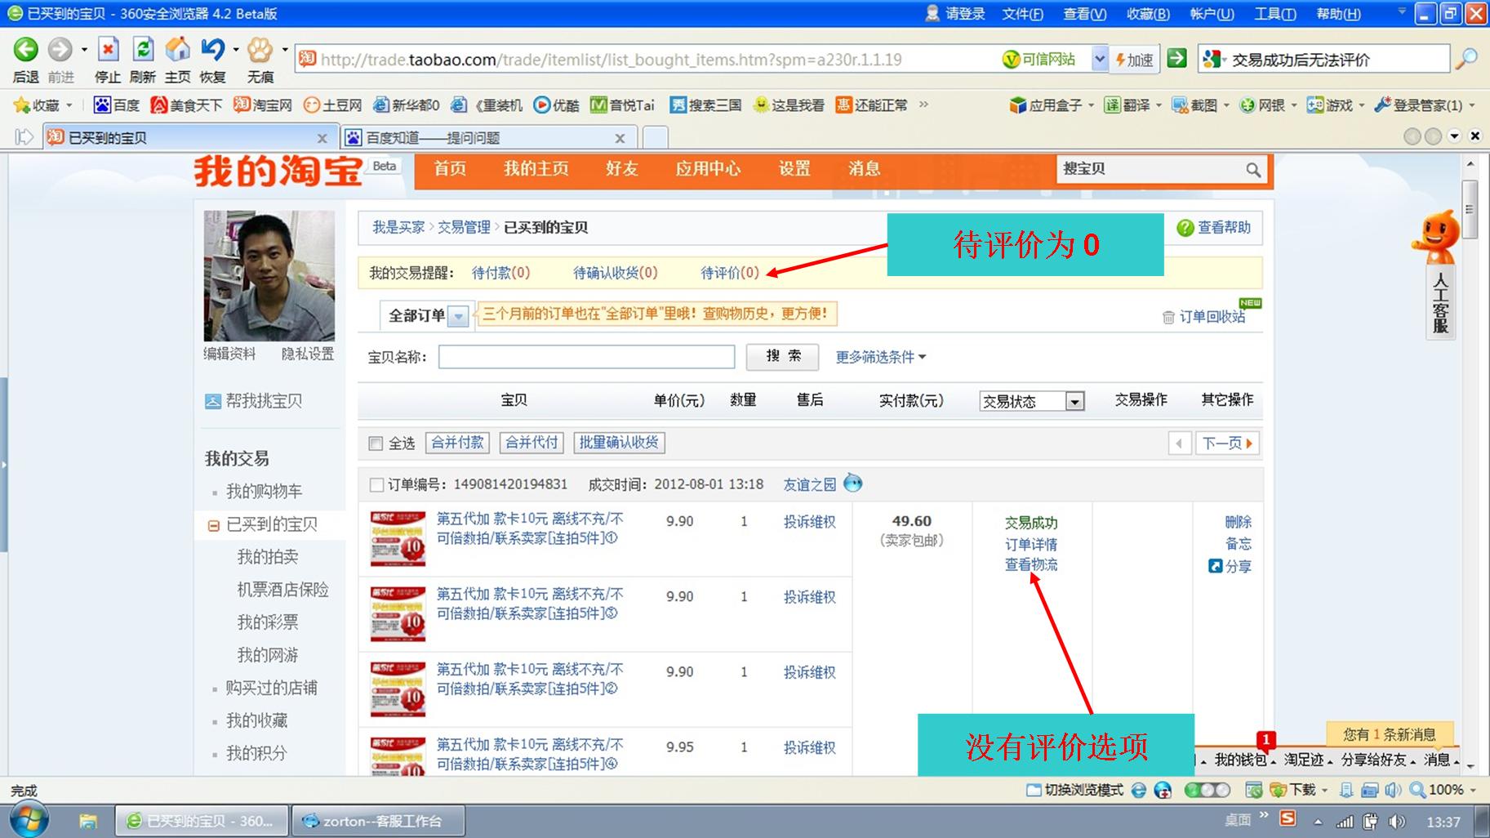Click the paw-print incognito mode icon
Screen dimensions: 1490x838
(x=260, y=50)
